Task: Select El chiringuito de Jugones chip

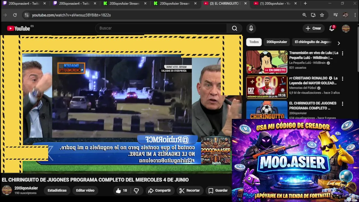Action: pyautogui.click(x=313, y=42)
